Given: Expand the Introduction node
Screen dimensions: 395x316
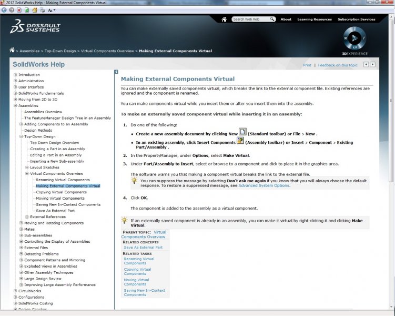Looking at the screenshot, I should [15, 75].
